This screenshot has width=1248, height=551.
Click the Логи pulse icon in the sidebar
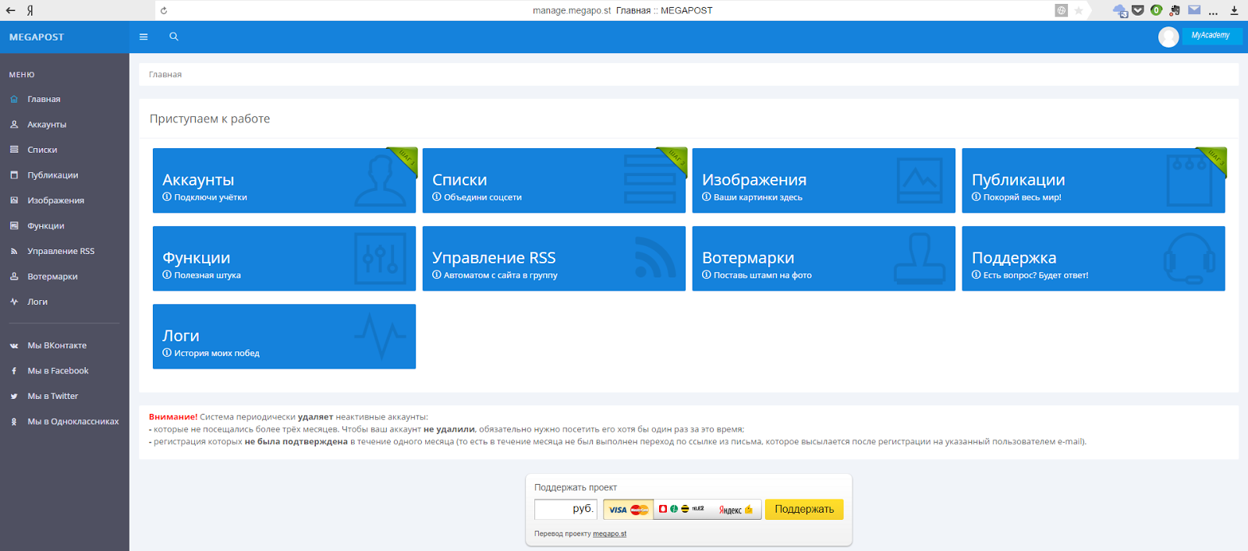click(x=14, y=302)
